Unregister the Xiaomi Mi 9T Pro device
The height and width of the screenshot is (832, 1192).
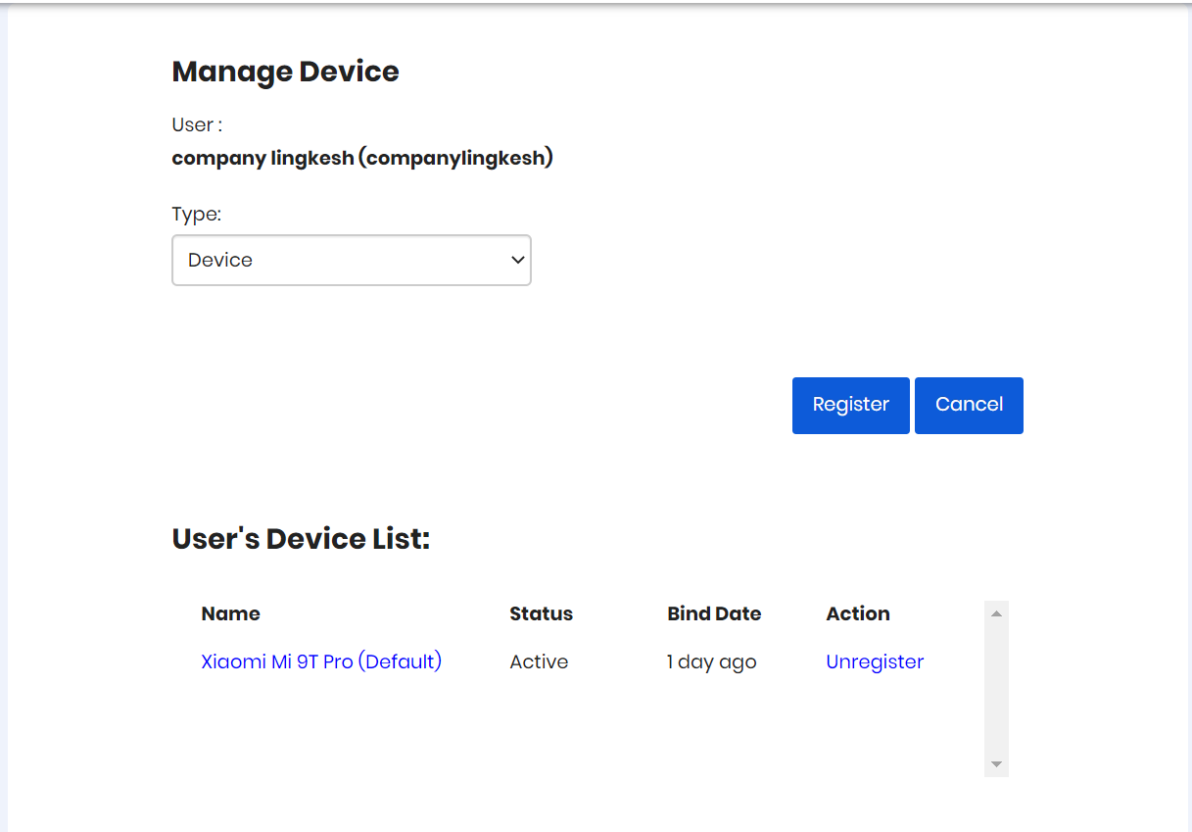pos(874,661)
